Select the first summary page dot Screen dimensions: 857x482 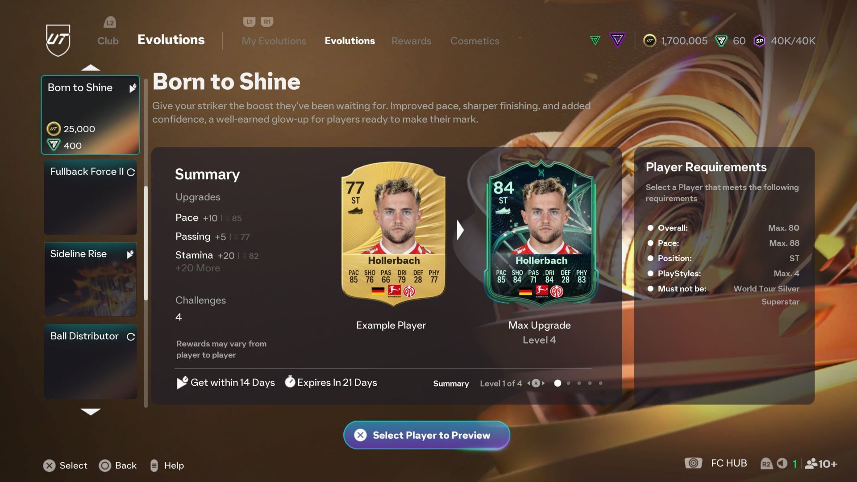557,383
